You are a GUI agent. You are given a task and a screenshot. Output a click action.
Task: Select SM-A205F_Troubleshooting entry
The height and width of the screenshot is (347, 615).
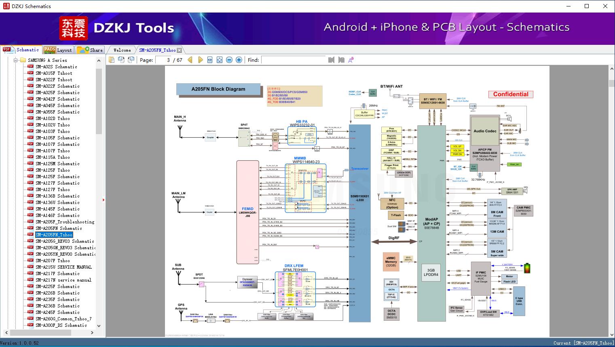click(x=65, y=222)
